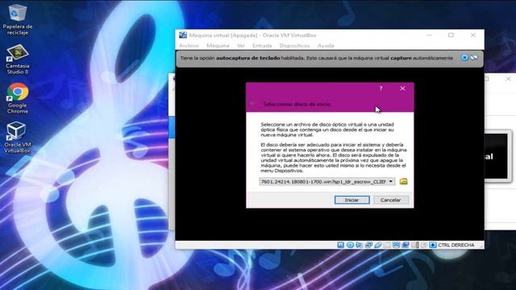
Task: Click the VirtualBox logo in window title bar
Action: (x=183, y=35)
